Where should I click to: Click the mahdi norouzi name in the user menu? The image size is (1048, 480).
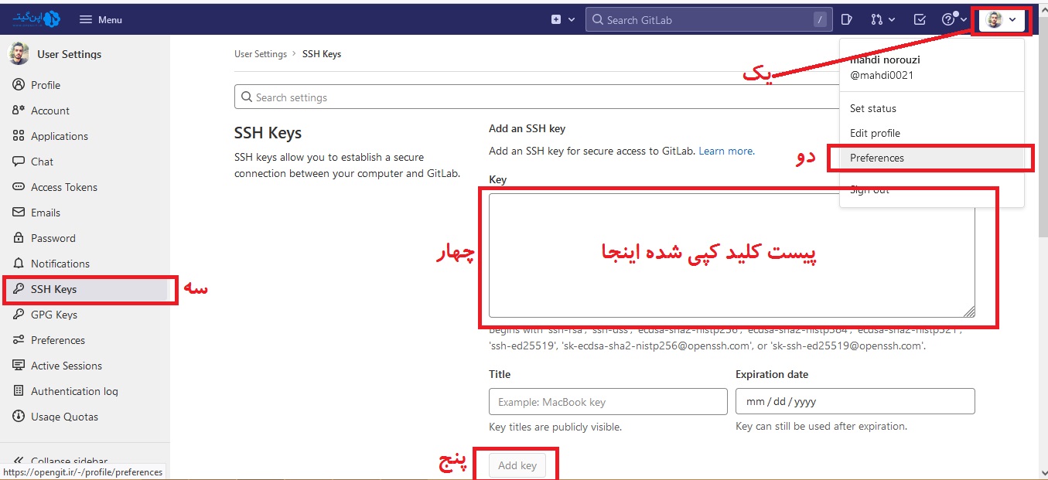[x=885, y=60]
